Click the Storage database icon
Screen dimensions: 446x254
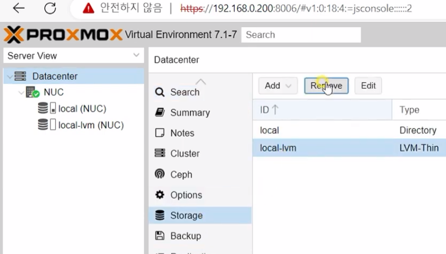tap(159, 215)
